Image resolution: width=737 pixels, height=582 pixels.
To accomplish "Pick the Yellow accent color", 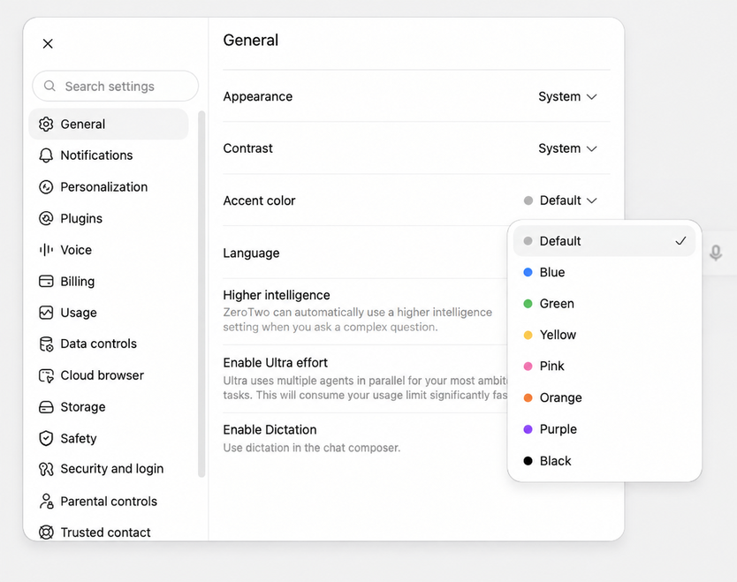I will [x=604, y=335].
